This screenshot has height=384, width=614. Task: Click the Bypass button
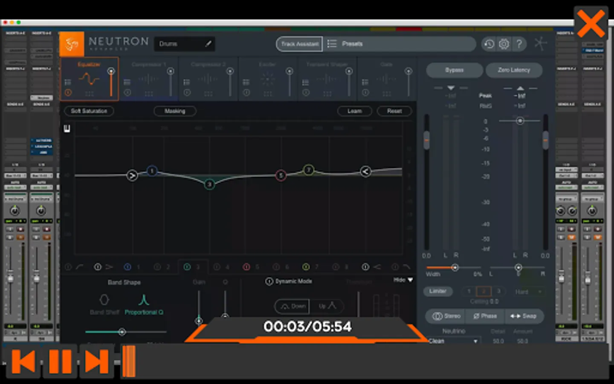click(x=454, y=70)
